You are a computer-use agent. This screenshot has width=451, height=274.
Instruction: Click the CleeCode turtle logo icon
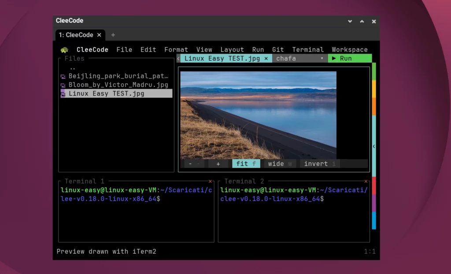64,50
